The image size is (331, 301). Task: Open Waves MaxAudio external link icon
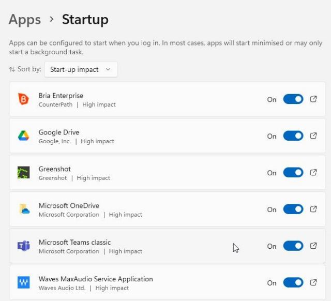point(313,283)
